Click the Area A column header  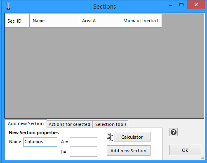click(x=100, y=21)
